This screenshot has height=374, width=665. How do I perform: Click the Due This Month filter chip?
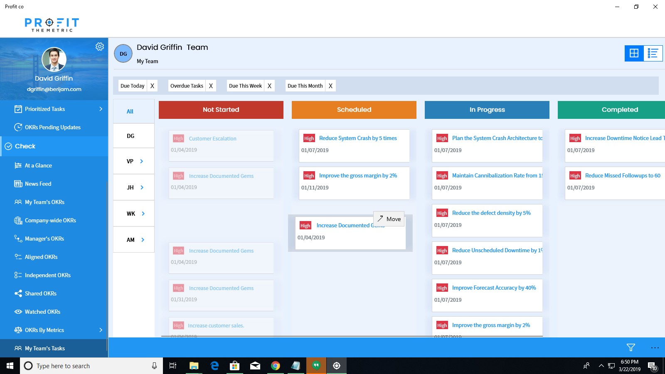[x=305, y=86]
